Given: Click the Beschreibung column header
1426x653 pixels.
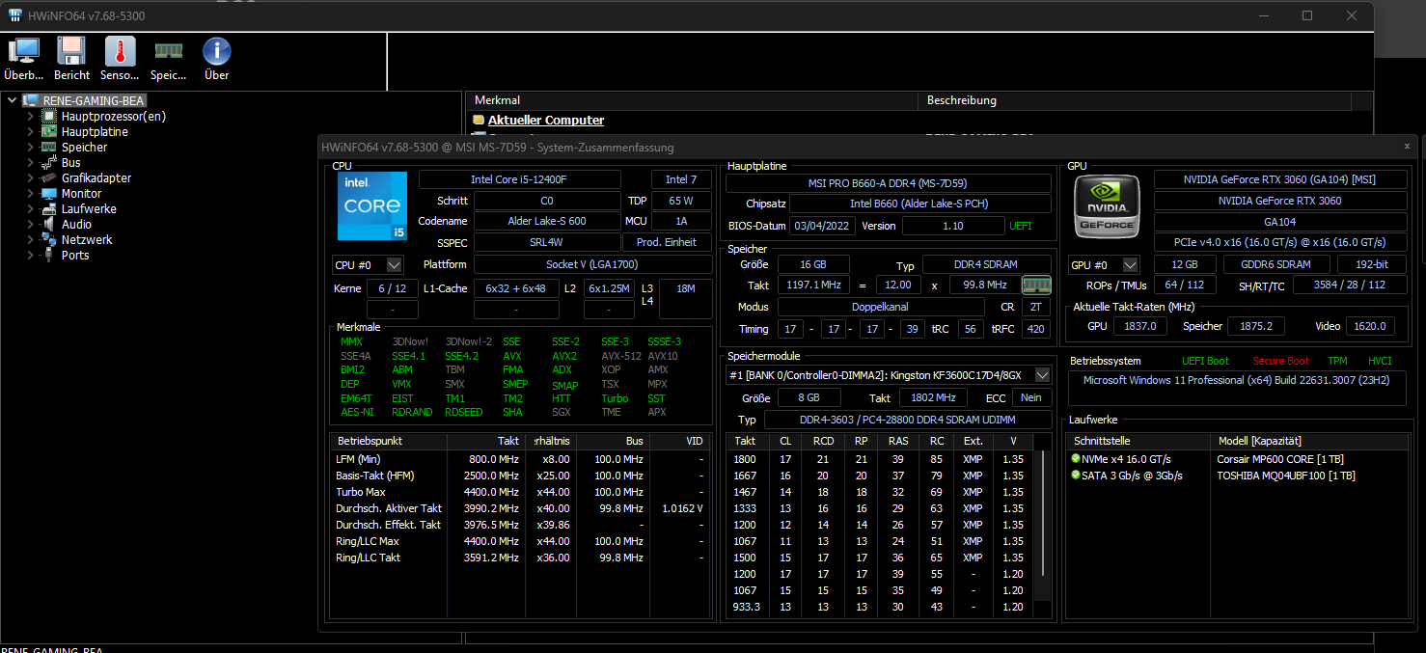Looking at the screenshot, I should 1135,100.
